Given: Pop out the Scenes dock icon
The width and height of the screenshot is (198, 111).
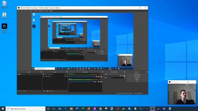Looking at the screenshot, I should point(41,72).
